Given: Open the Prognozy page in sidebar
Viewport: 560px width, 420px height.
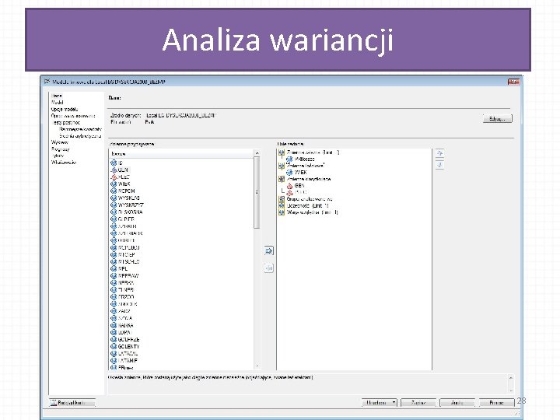Looking at the screenshot, I should (x=61, y=149).
